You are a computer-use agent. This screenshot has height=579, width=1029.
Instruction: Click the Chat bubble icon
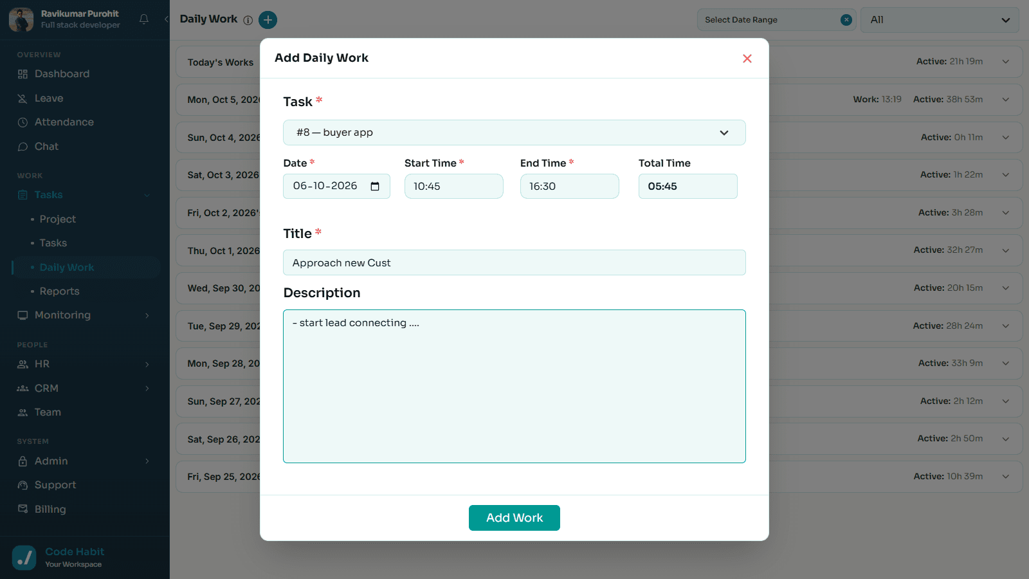[x=23, y=147]
